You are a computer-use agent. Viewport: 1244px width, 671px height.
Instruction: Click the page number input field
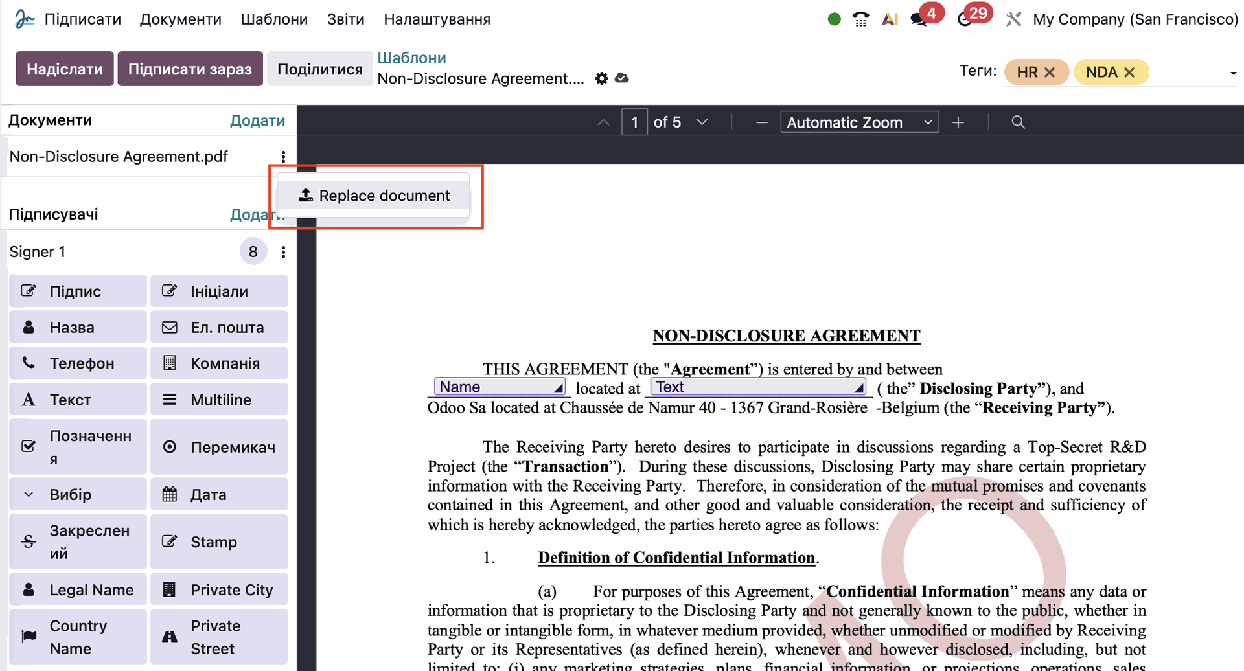coord(634,122)
